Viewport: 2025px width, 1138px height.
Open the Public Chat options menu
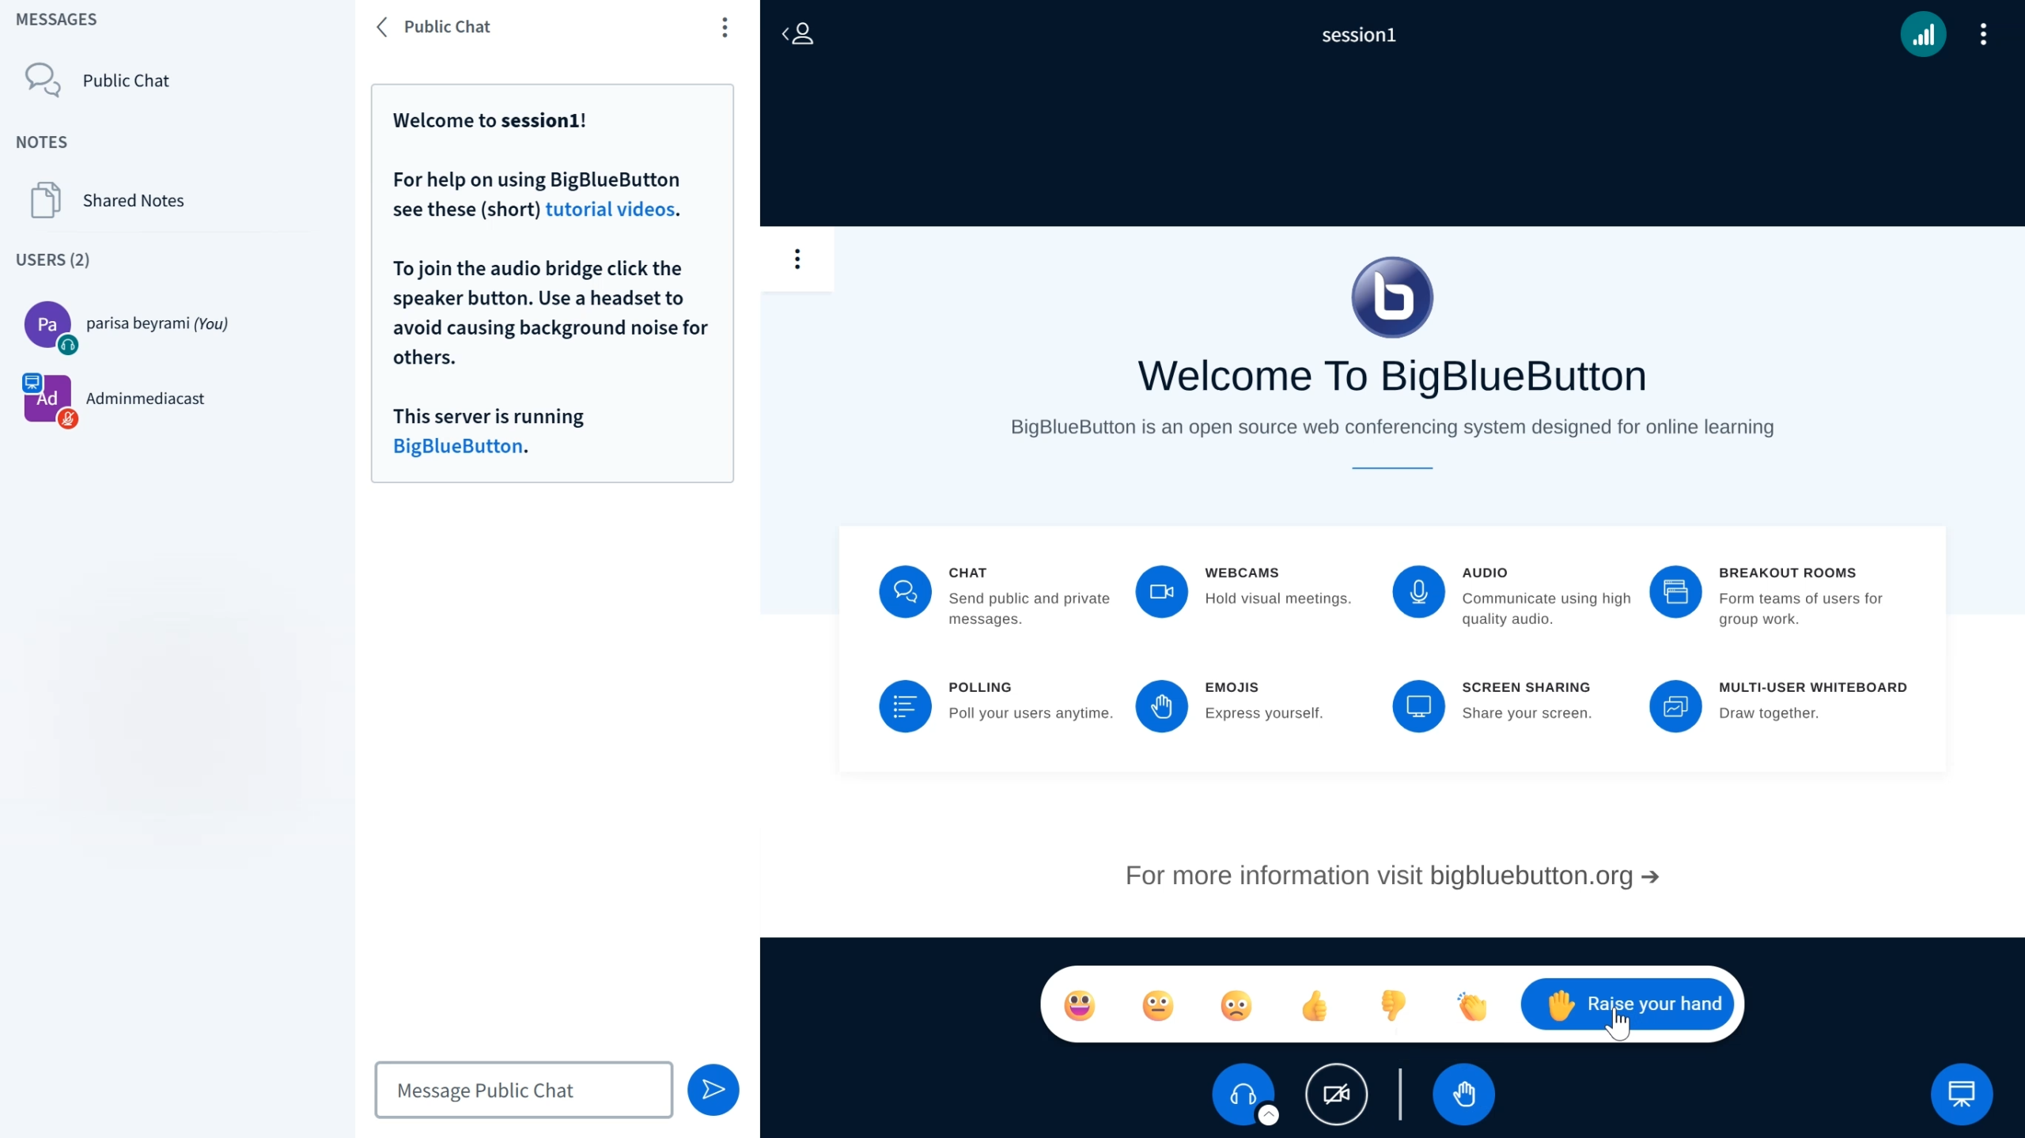point(725,28)
